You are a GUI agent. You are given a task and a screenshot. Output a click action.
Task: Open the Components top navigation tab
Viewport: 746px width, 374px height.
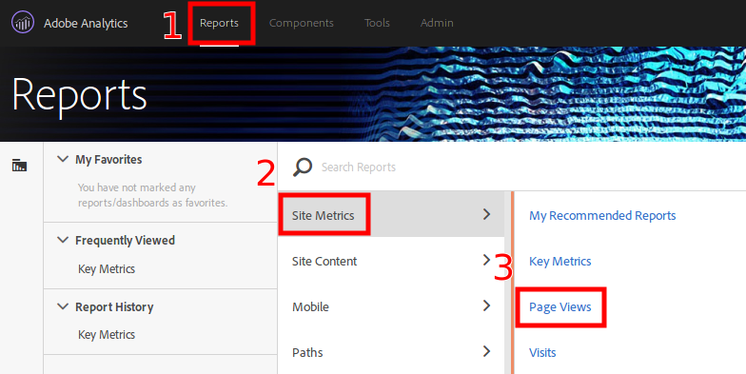(302, 23)
